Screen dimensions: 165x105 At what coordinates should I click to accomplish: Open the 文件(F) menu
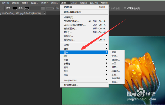5,3
